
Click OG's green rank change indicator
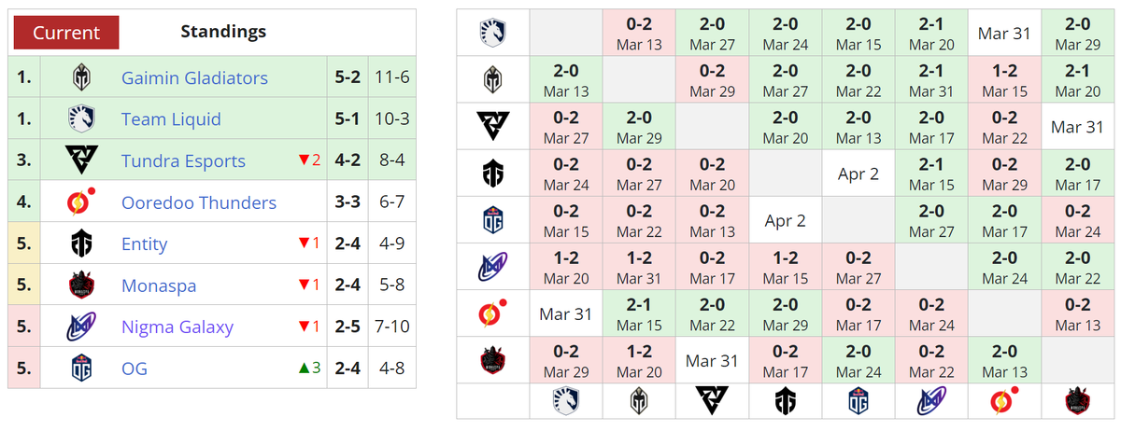point(309,368)
